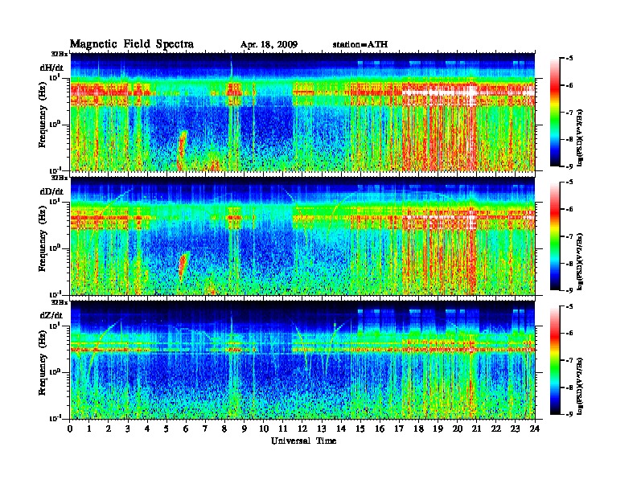Click hour tick label 15 on time axis
This screenshot has height=492, width=637.
360,429
